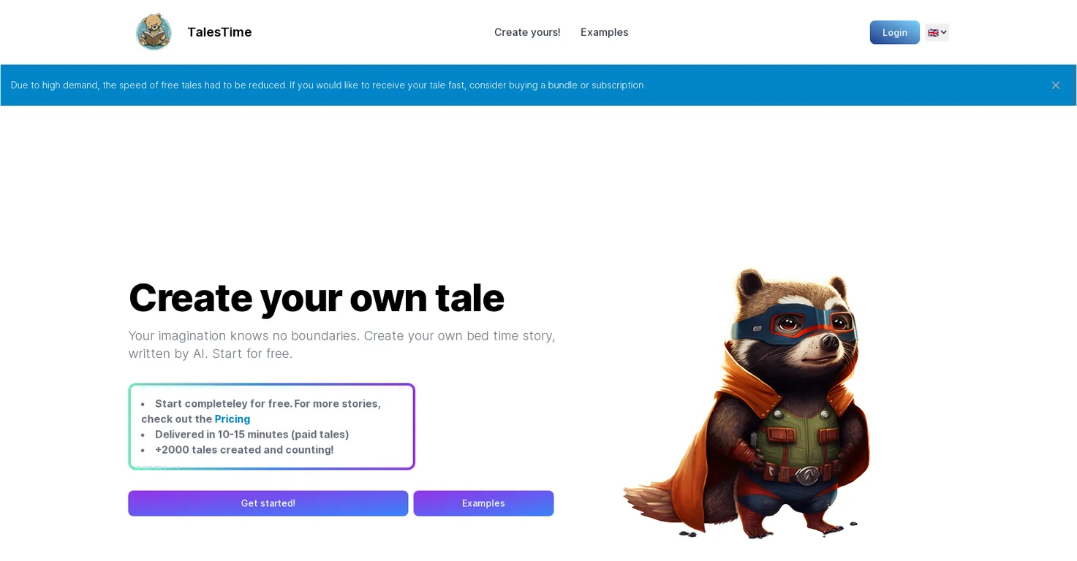The height and width of the screenshot is (561, 1077).
Task: Open the UK flag language dropdown
Action: [x=937, y=32]
